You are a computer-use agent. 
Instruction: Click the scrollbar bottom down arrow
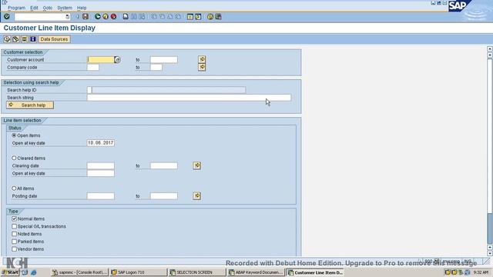[x=490, y=253]
